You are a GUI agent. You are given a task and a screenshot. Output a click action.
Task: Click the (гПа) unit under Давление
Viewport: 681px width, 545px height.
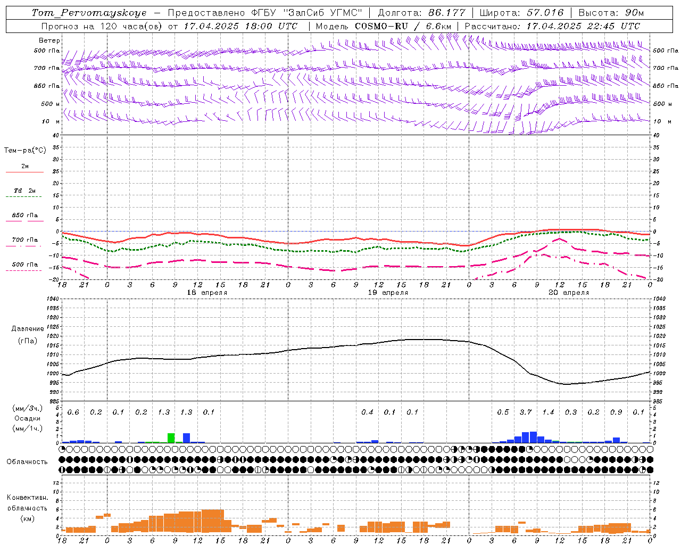(x=27, y=341)
